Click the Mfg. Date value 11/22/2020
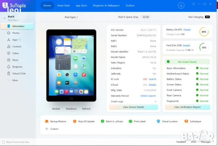 click(x=150, y=90)
